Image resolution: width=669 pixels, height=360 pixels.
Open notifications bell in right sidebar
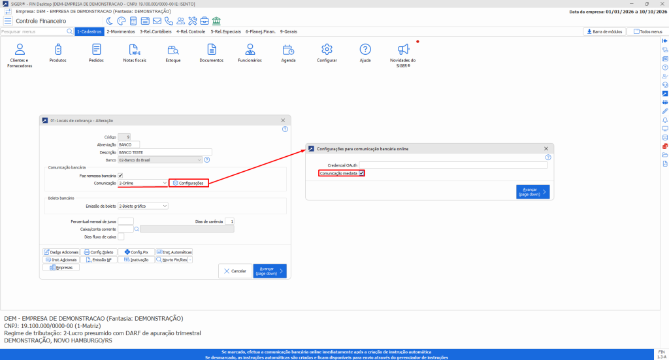click(664, 120)
